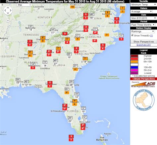The image size is (157, 145).
Task: Click the blue 10th-6th legend swatch
Action: [134, 67]
